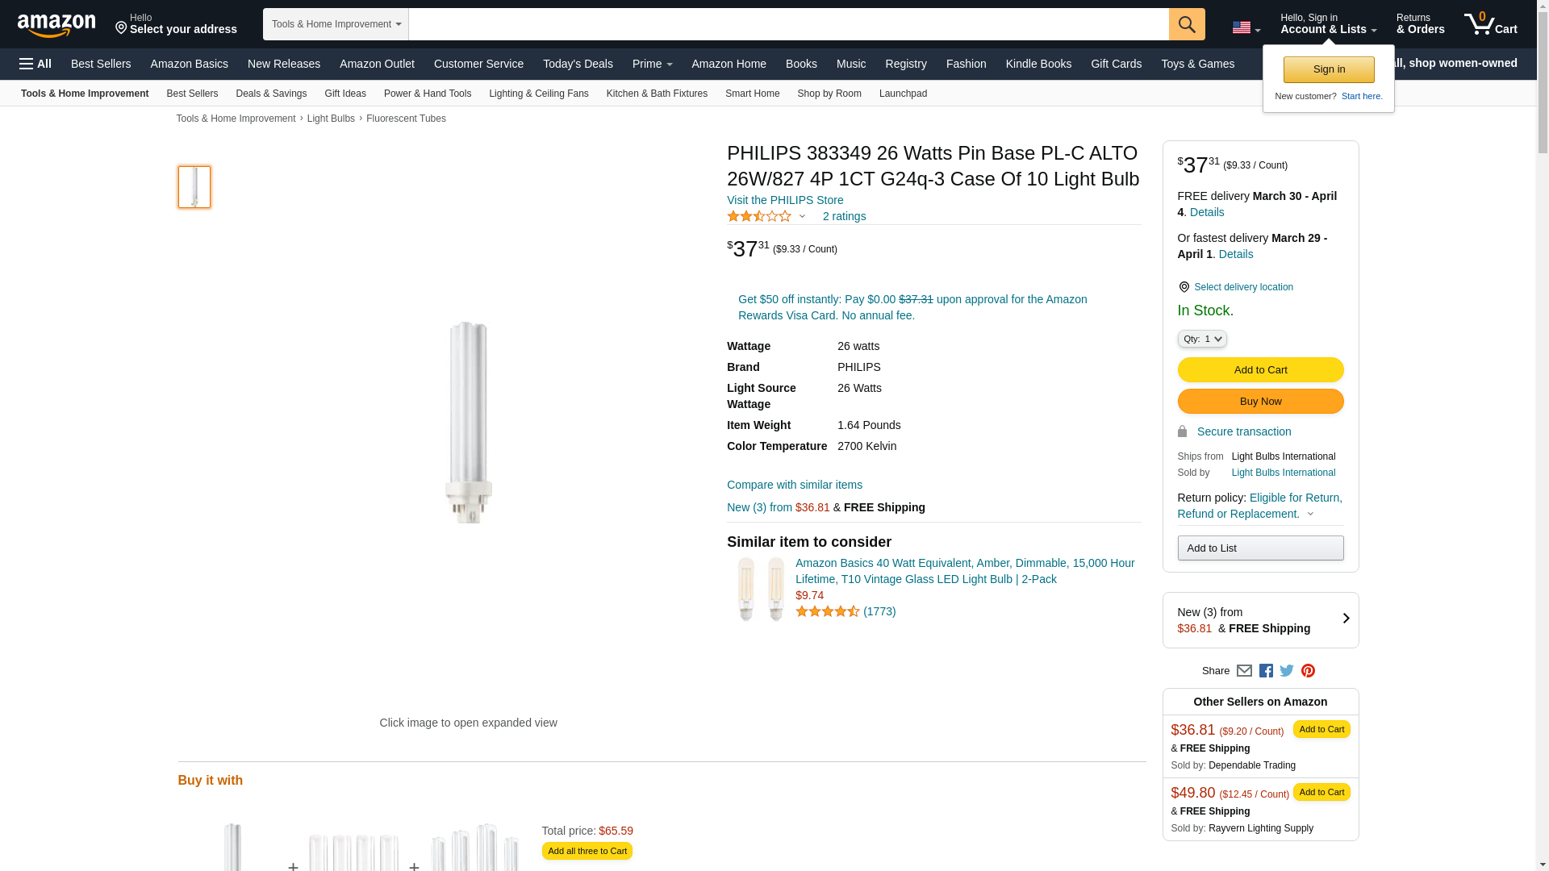The height and width of the screenshot is (871, 1549).
Task: Click the Add to Cart button
Action: pos(1260,370)
